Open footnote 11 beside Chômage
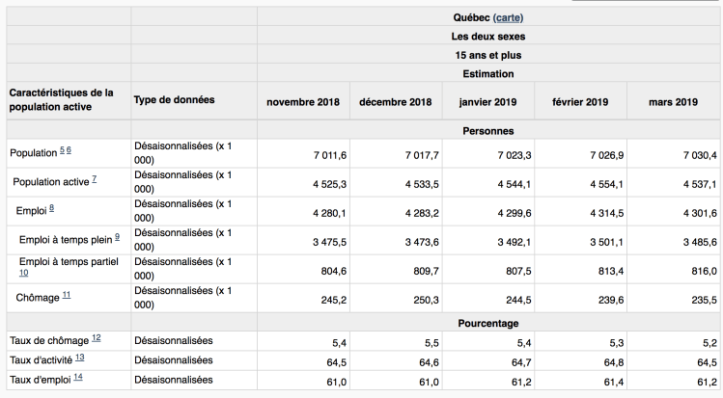The image size is (723, 398). tap(66, 297)
